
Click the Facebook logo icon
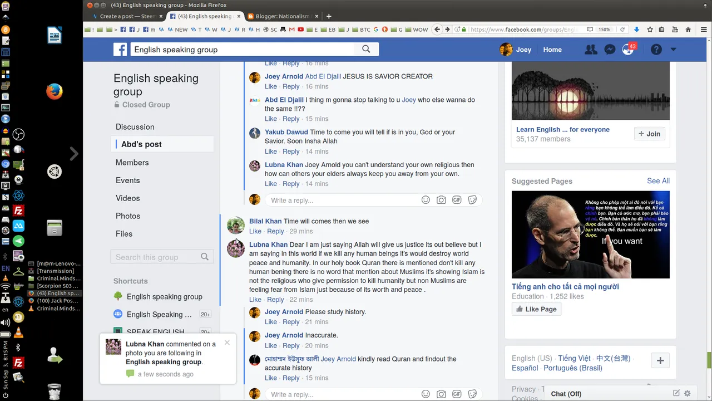coord(120,50)
